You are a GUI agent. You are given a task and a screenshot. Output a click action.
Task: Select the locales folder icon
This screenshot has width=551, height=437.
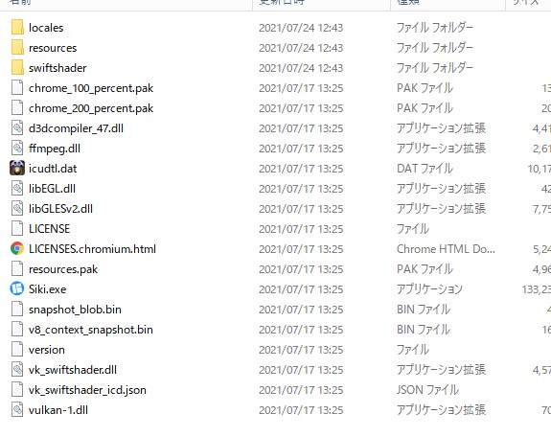(x=17, y=28)
